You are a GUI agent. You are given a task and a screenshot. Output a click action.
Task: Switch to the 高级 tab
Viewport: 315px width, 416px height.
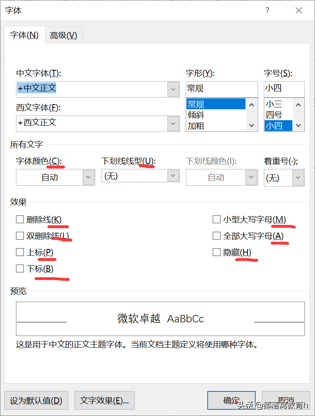[x=64, y=35]
